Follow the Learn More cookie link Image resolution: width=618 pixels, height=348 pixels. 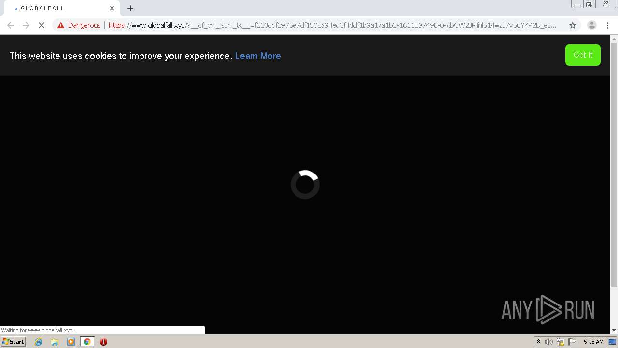tap(258, 56)
